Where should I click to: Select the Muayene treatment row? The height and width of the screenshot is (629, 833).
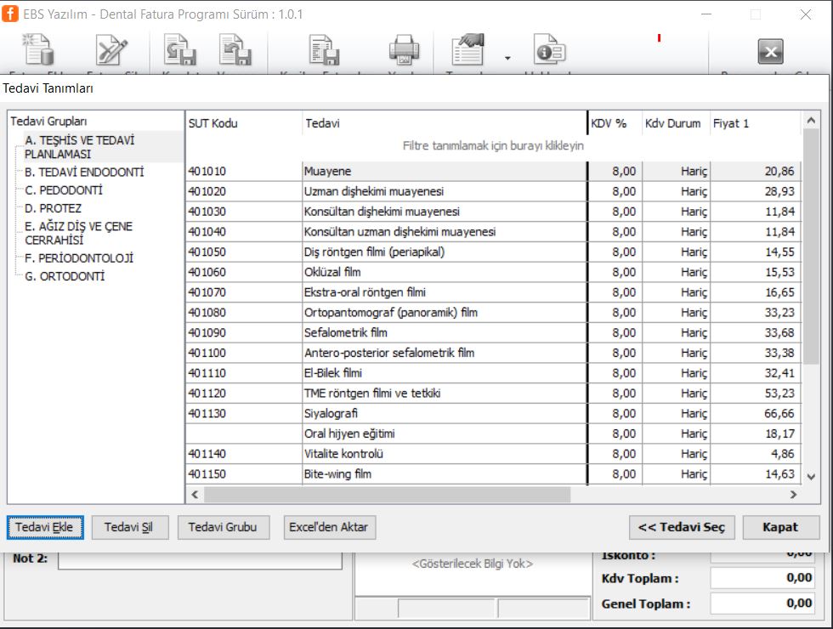click(x=493, y=171)
